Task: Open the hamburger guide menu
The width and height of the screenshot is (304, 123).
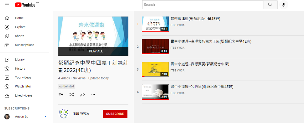Action: 7,5
